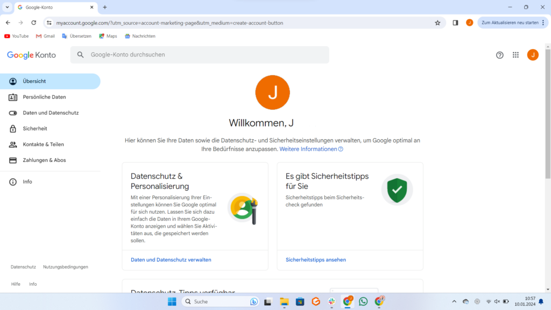Click Daten und Datenschutz verwalten link
The width and height of the screenshot is (551, 310).
(x=171, y=259)
